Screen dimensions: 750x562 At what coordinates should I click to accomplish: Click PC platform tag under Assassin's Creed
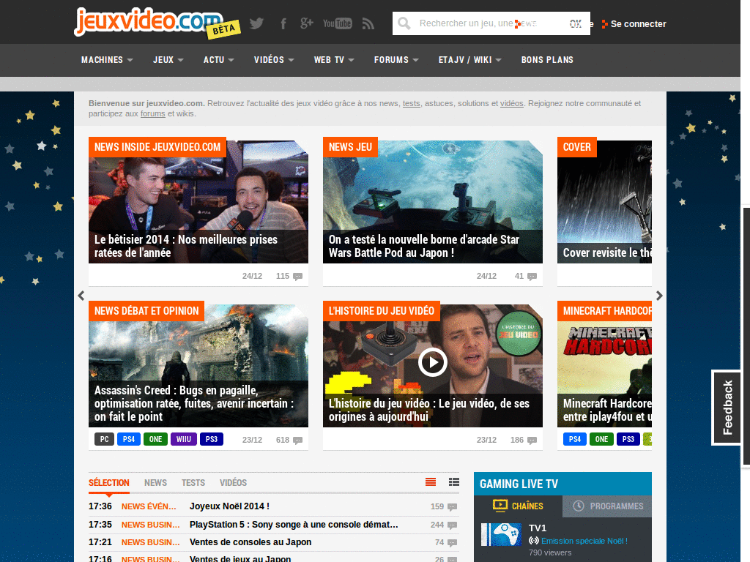[104, 439]
